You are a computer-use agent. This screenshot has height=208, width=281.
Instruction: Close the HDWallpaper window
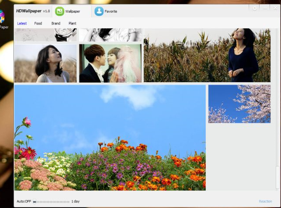pyautogui.click(x=275, y=8)
